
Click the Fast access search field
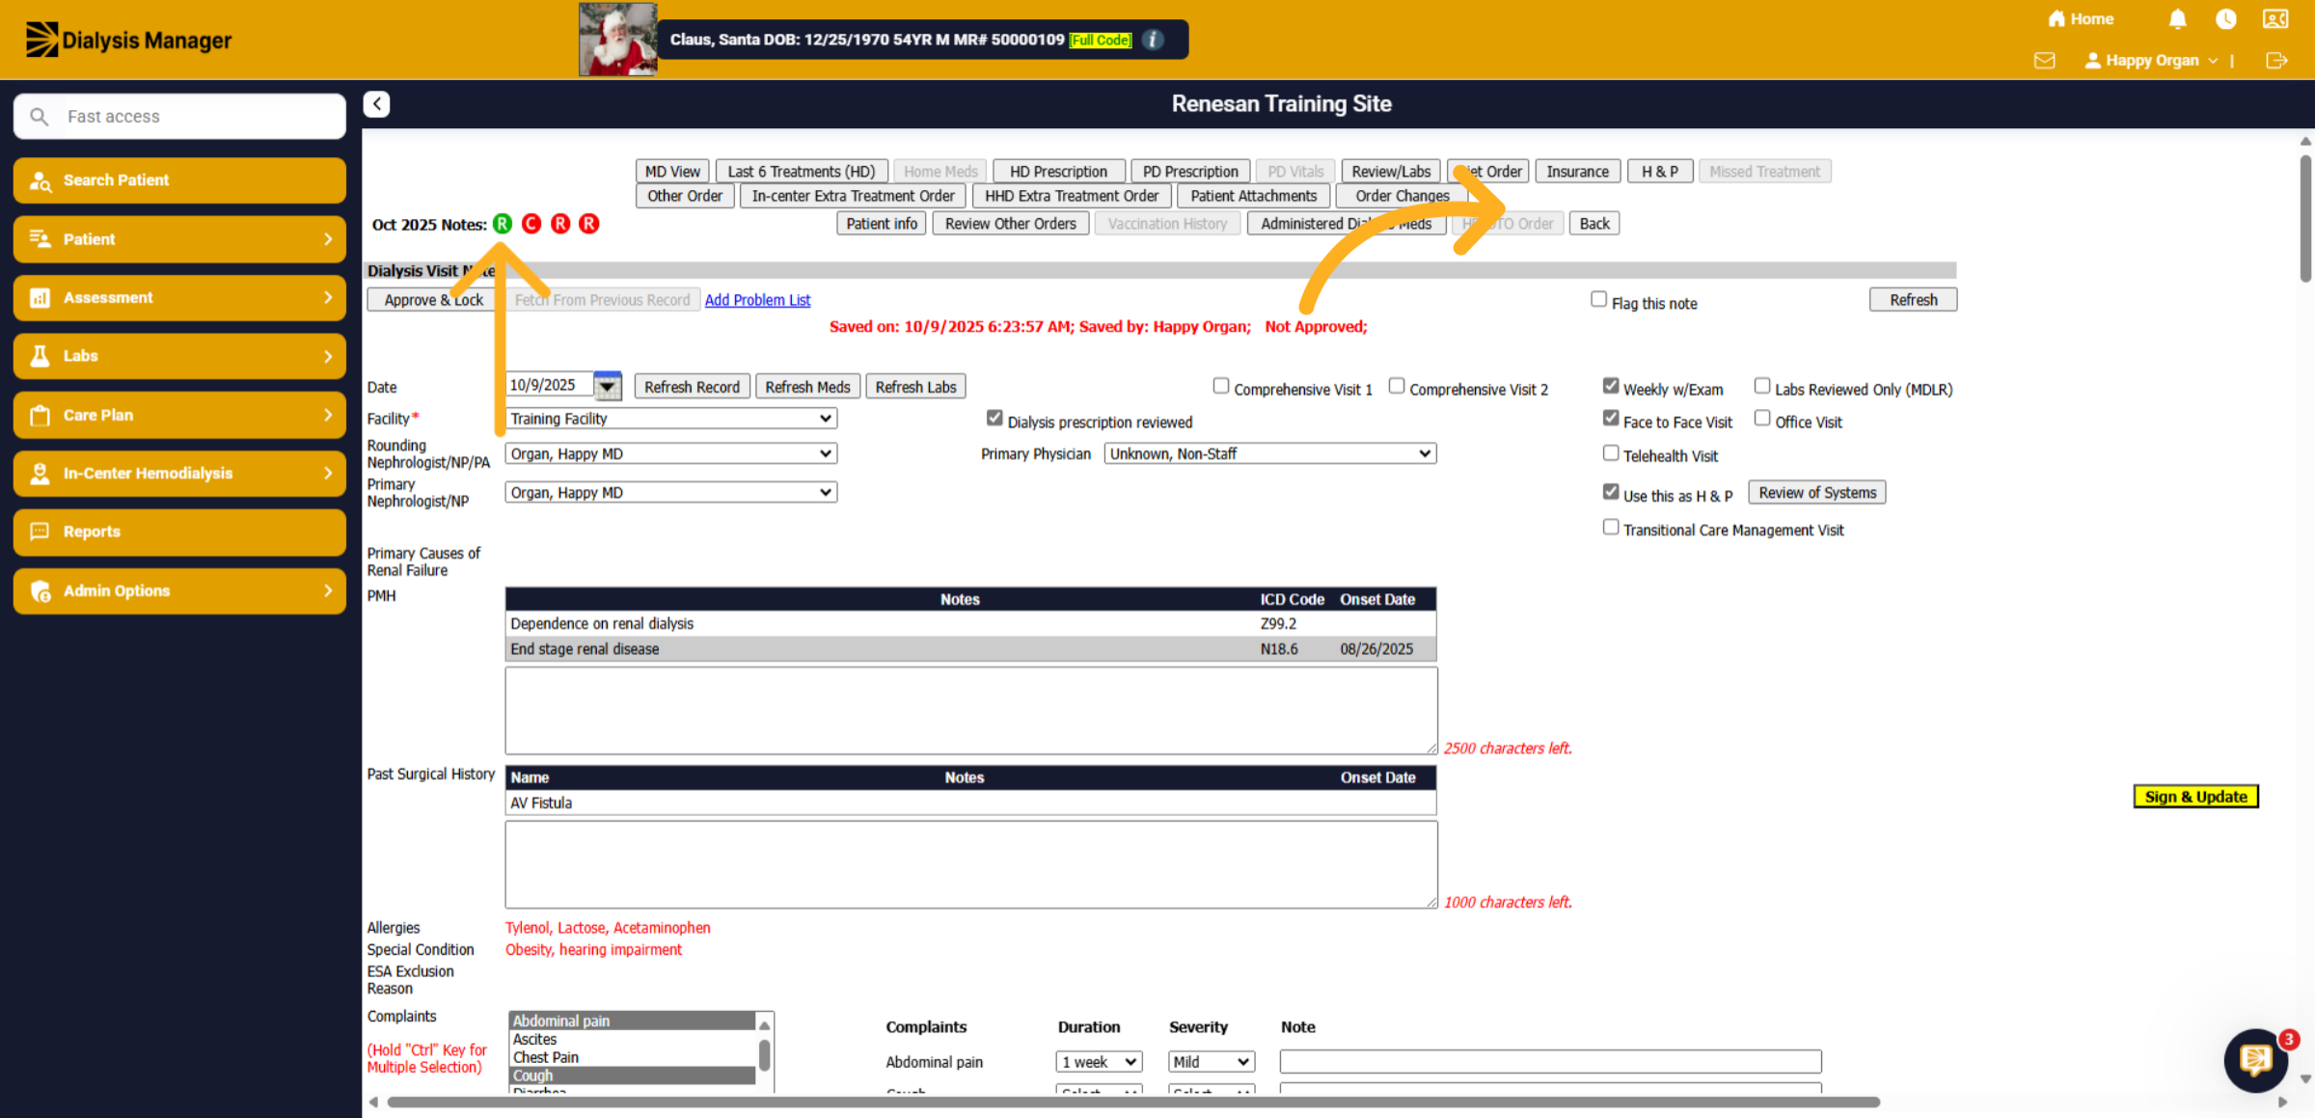[x=179, y=117]
